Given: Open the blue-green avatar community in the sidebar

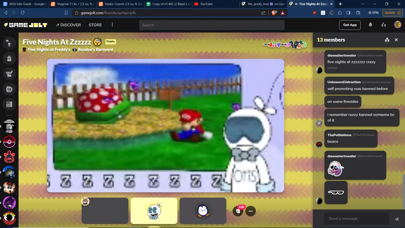Looking at the screenshot, I should pyautogui.click(x=9, y=172).
